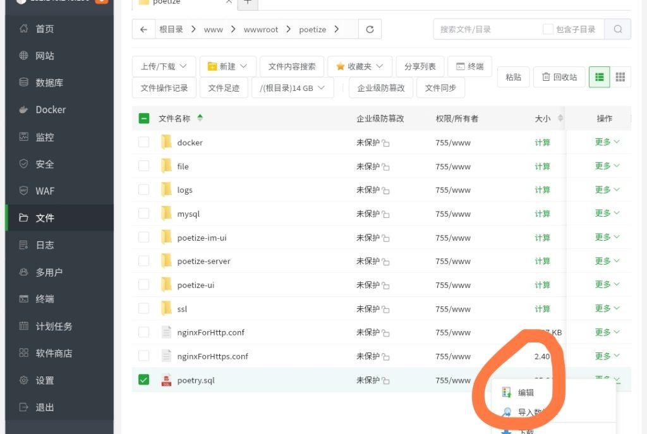Click the back arrow beside the breadcrumb

[x=143, y=28]
